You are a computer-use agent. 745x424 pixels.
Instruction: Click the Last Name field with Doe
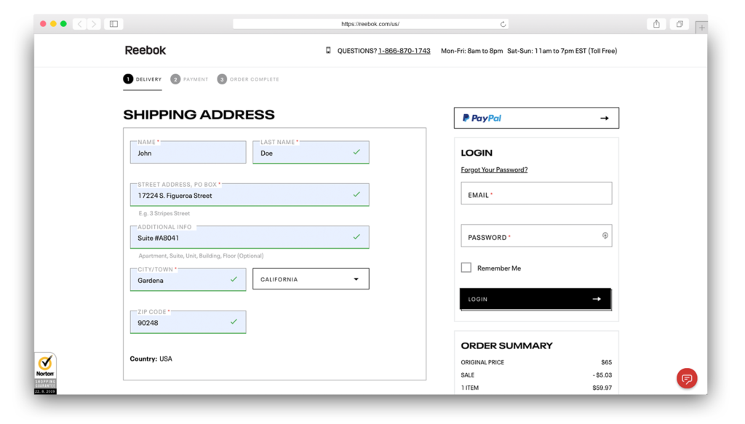[x=311, y=153]
